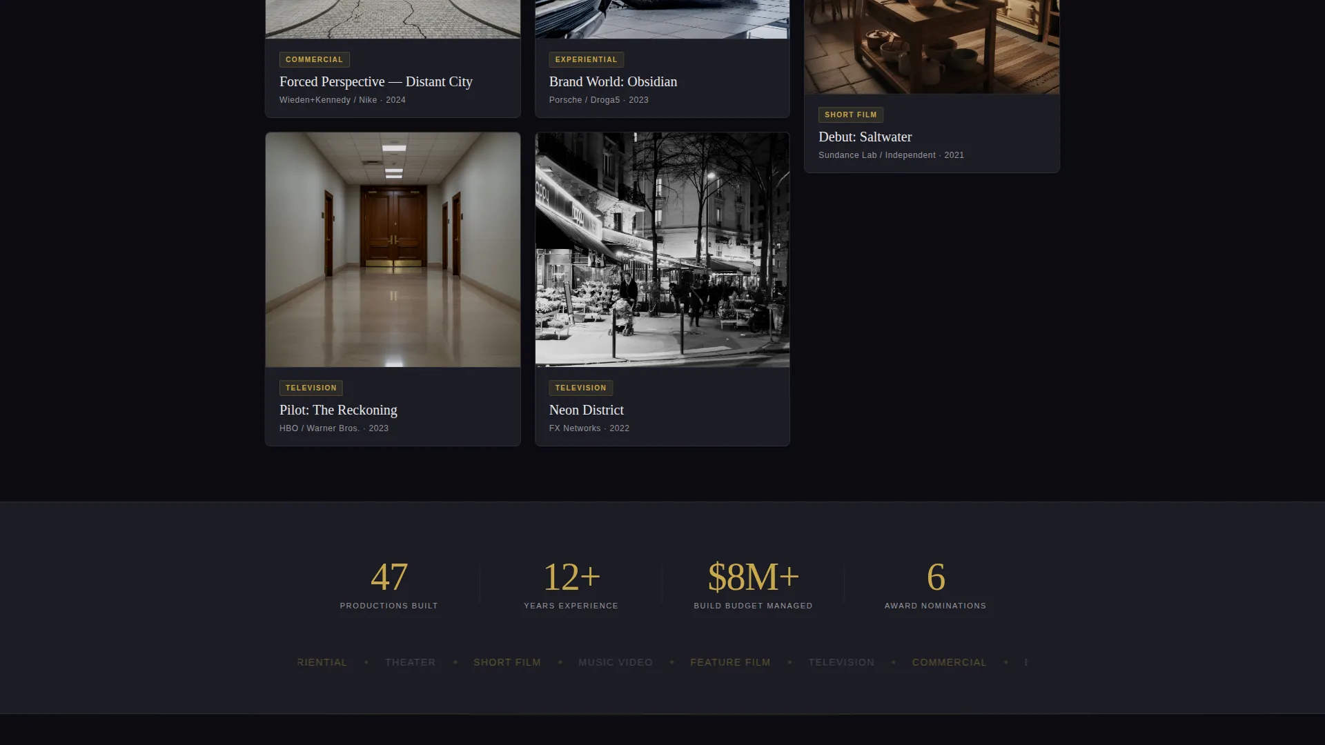View the workshop table thumbnail for Debut: Saltwater
Image resolution: width=1325 pixels, height=745 pixels.
click(932, 47)
